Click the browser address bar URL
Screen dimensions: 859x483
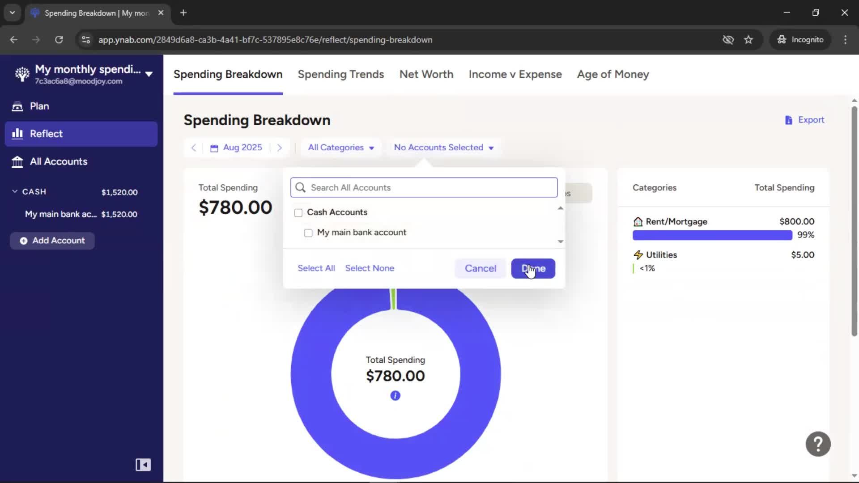click(x=265, y=40)
